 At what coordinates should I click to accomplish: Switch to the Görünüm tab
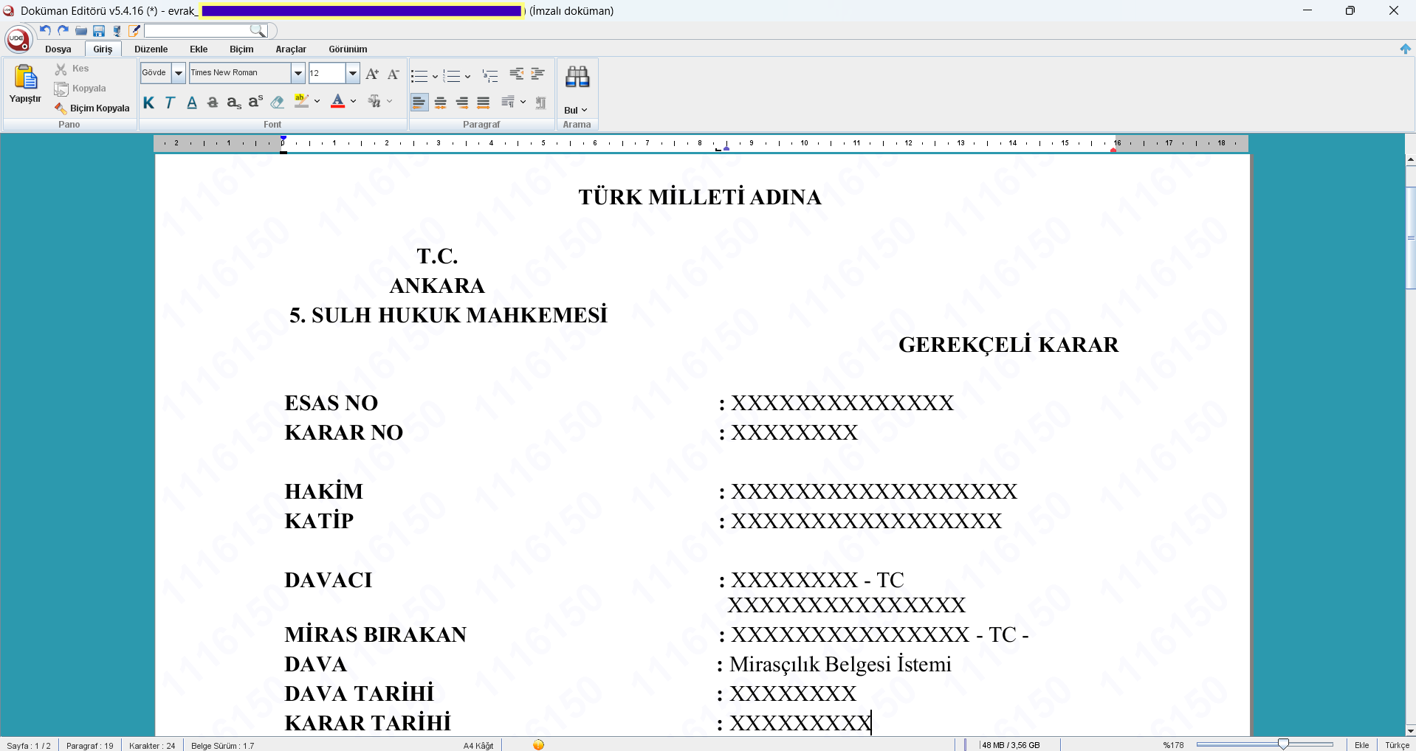[348, 49]
